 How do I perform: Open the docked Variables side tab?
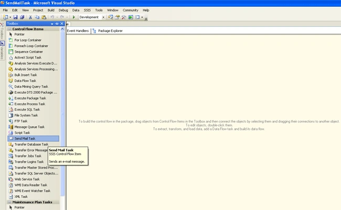point(2,50)
